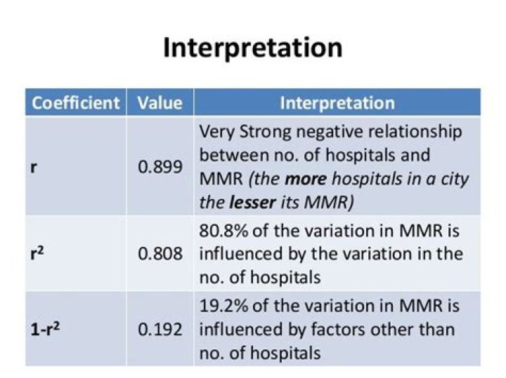The width and height of the screenshot is (506, 378).
Task: Select the bold word 'lesser'
Action: coord(252,203)
